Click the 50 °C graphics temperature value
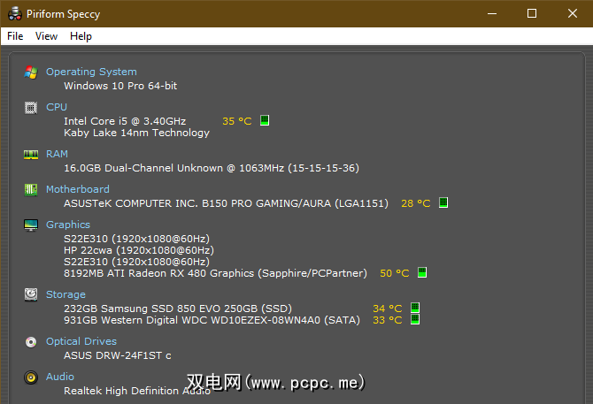593x404 pixels. (395, 273)
